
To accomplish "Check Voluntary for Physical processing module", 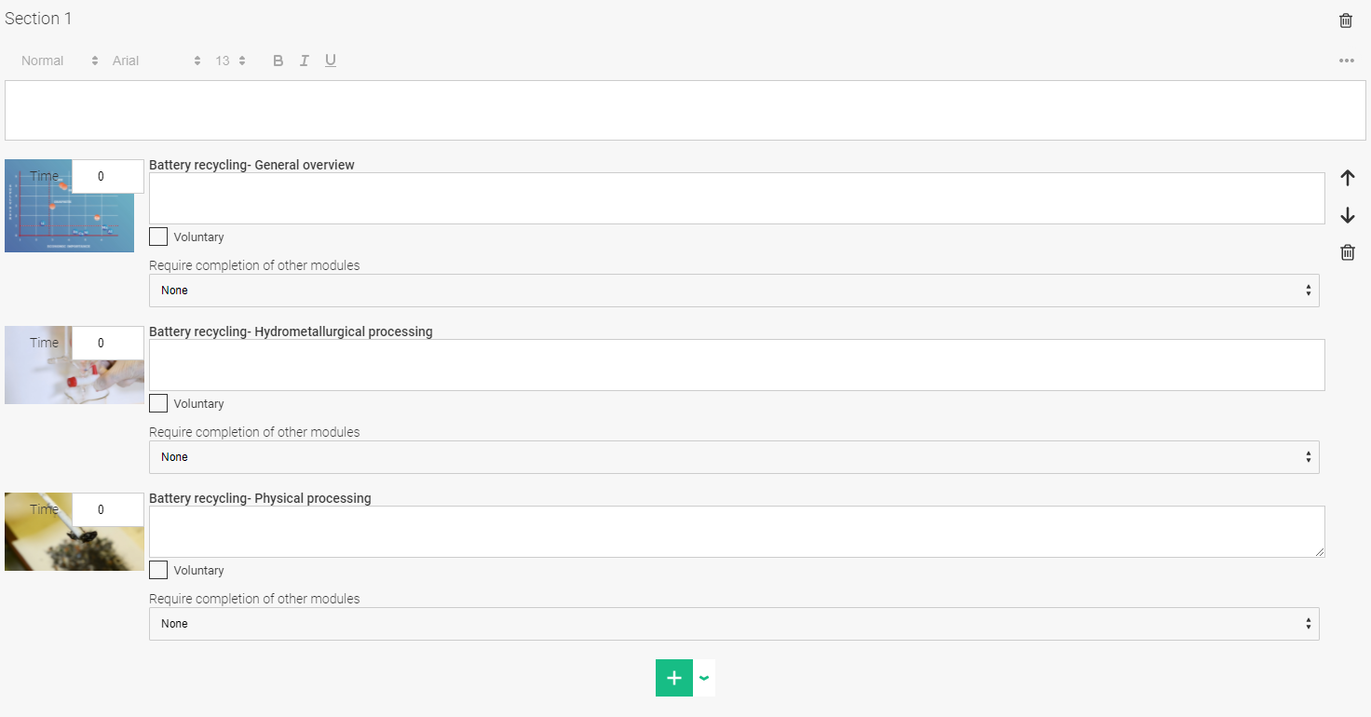I will coord(158,570).
